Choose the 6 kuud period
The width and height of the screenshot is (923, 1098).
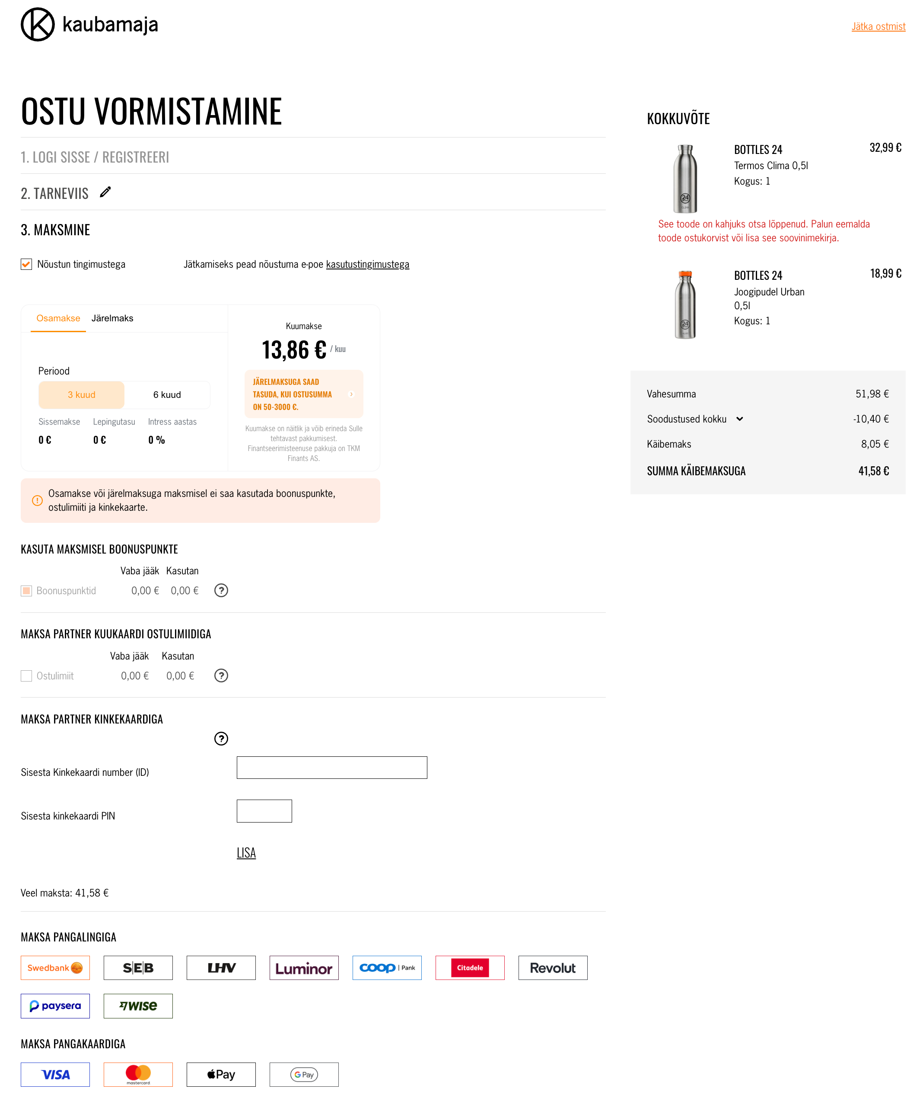(167, 395)
